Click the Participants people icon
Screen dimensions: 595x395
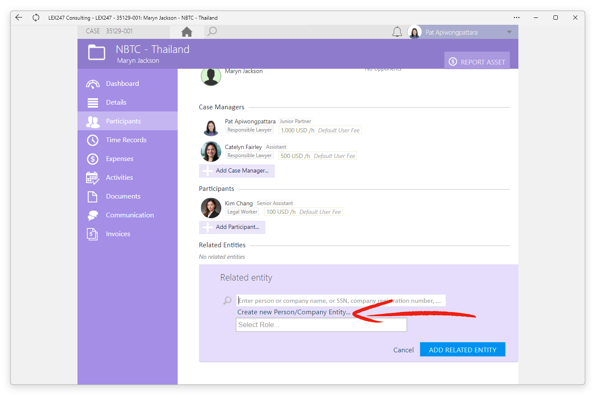tap(93, 122)
